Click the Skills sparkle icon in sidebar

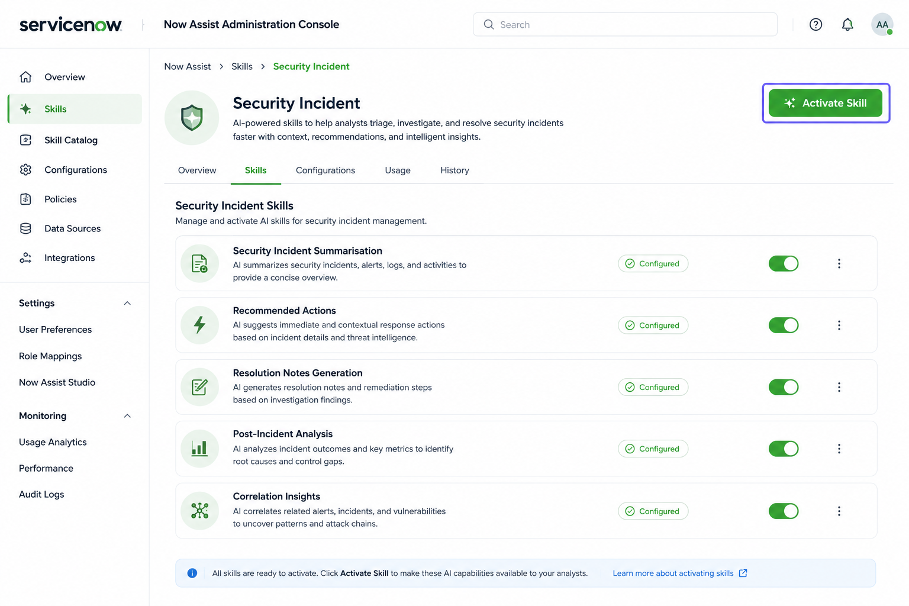pos(25,109)
